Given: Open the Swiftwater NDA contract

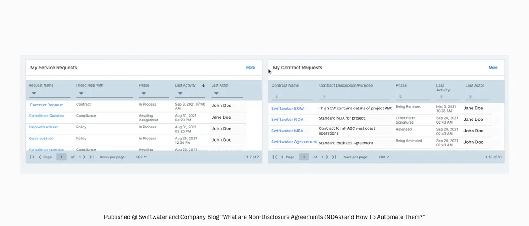Looking at the screenshot, I should [287, 120].
